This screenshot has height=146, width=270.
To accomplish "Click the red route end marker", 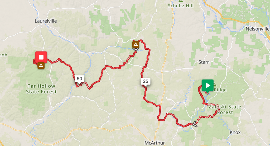I will click(41, 57).
